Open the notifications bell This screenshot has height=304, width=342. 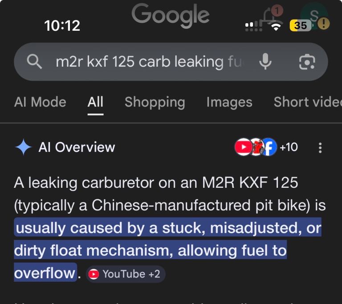click(272, 16)
